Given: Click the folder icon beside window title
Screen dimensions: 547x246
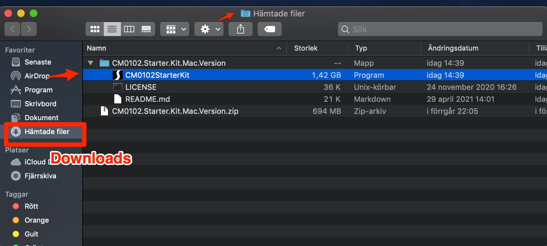Looking at the screenshot, I should point(245,14).
